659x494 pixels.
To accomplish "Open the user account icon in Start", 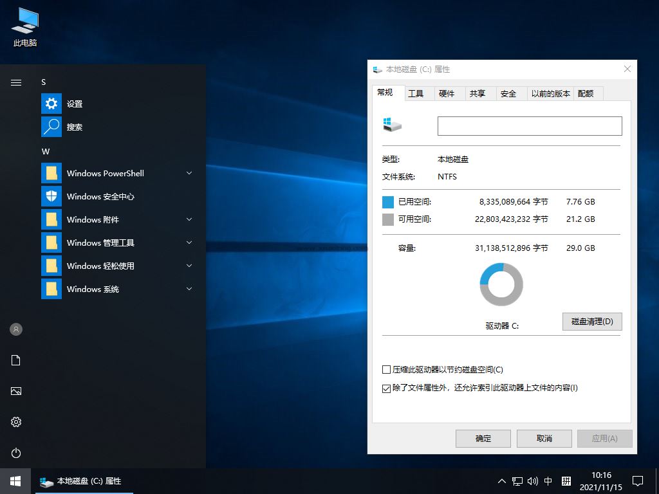I will pyautogui.click(x=16, y=329).
